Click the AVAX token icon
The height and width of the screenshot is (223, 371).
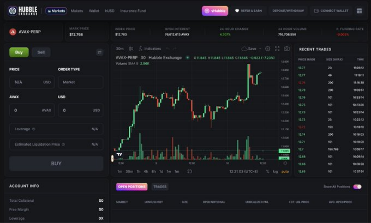pyautogui.click(x=13, y=32)
